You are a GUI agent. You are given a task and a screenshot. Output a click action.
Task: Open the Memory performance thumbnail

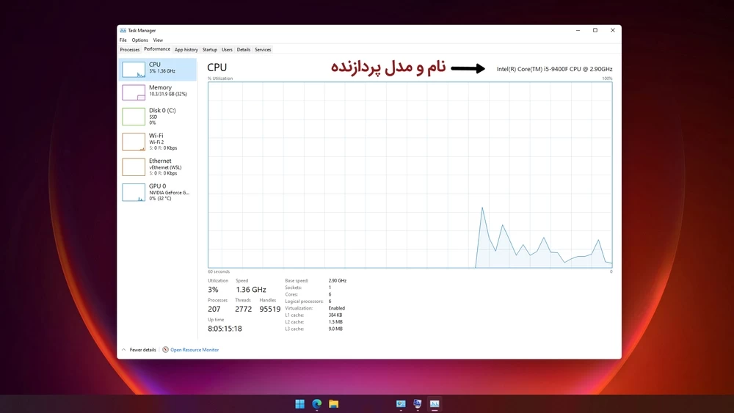click(134, 92)
